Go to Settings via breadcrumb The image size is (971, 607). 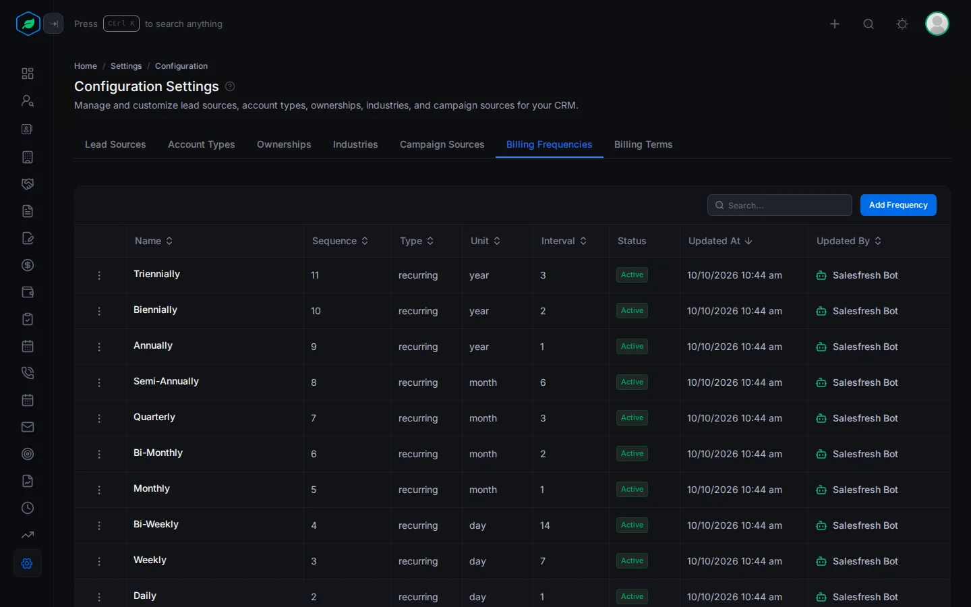(126, 66)
